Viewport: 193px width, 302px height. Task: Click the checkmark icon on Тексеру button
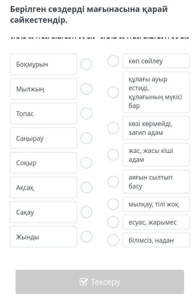83,282
